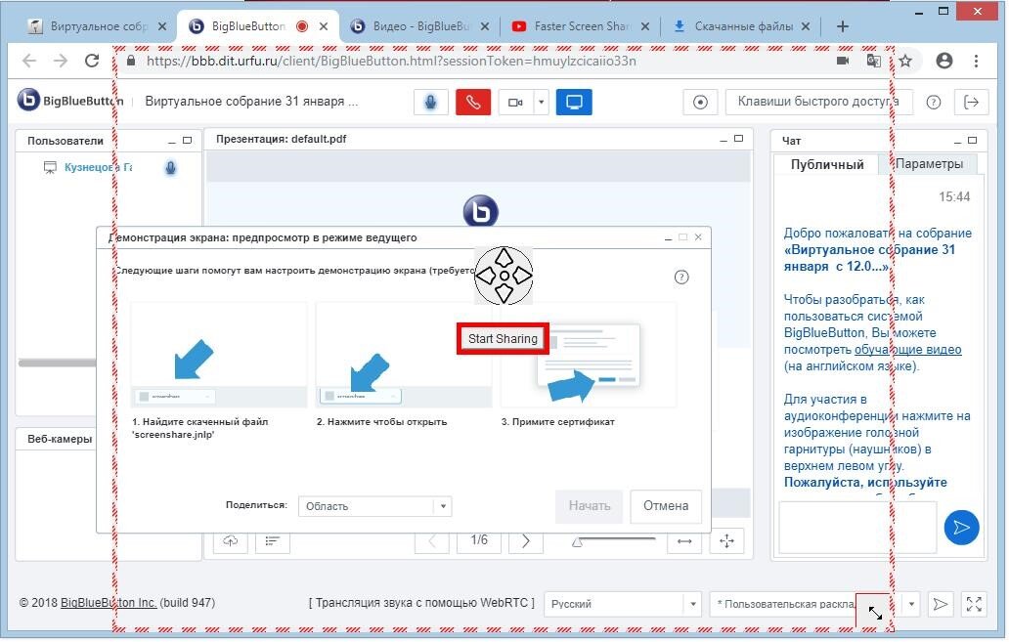Screen dimensions: 1009x642
Task: Maximize the Чат panel
Action: (x=972, y=141)
